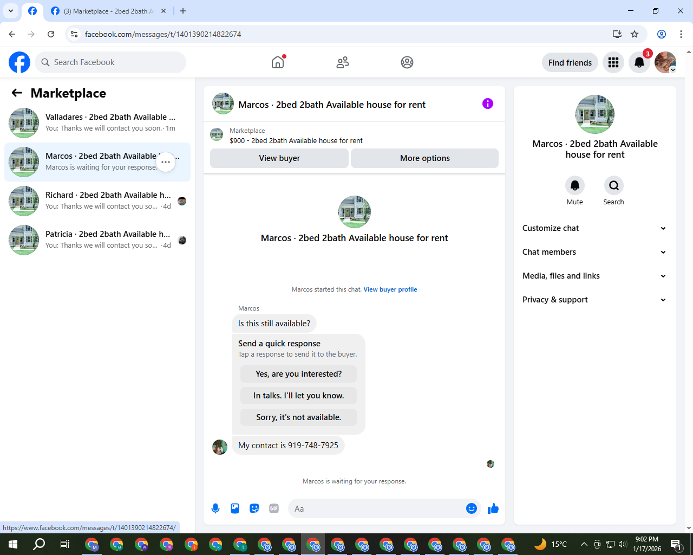This screenshot has height=555, width=693.
Task: Click the Search Facebook box
Action: pyautogui.click(x=110, y=62)
